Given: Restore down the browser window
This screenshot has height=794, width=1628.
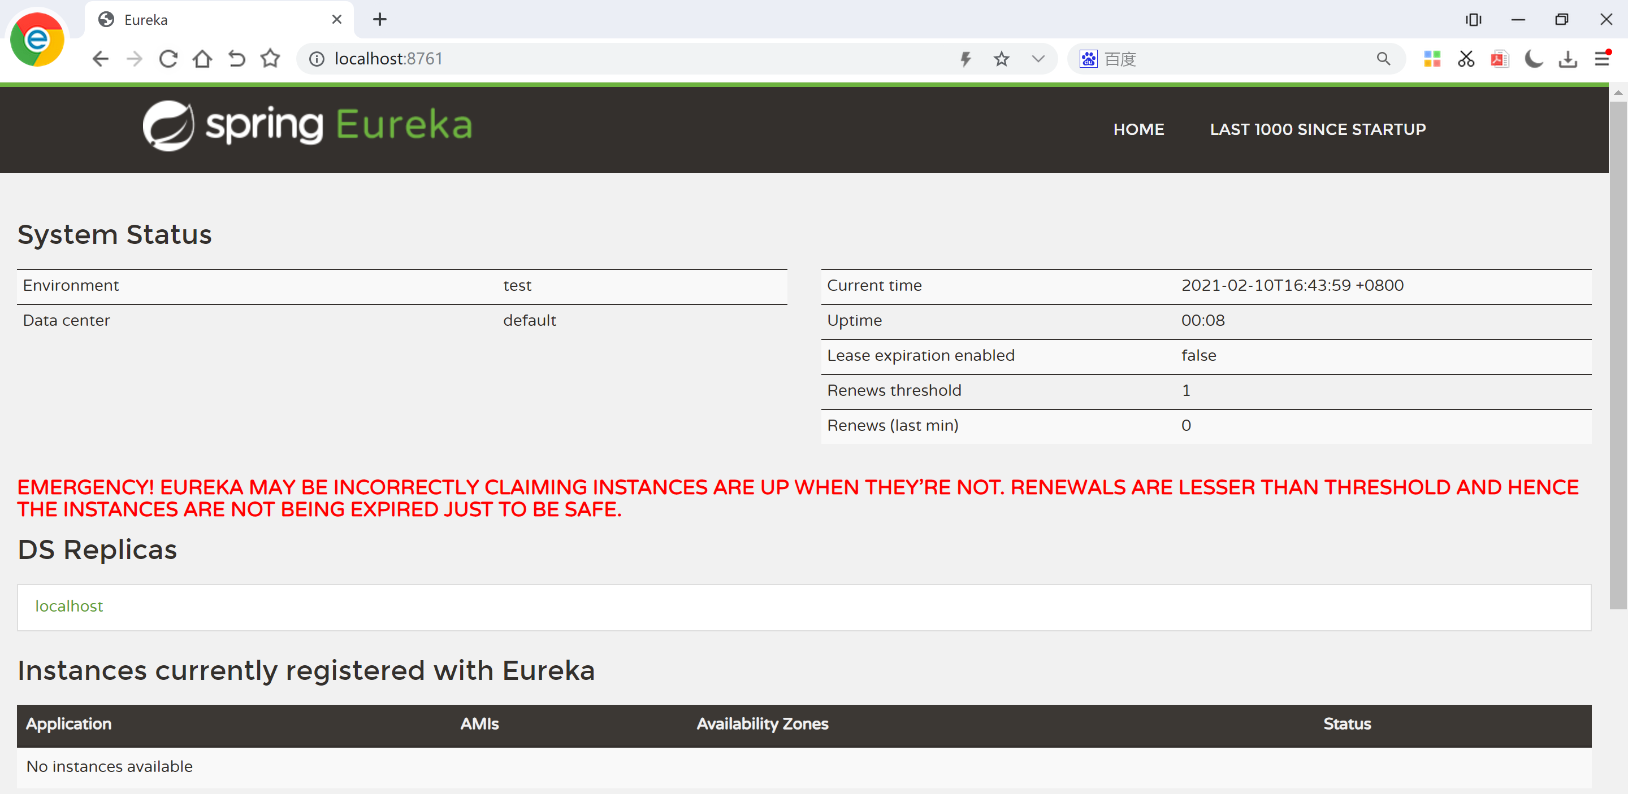Looking at the screenshot, I should point(1562,20).
